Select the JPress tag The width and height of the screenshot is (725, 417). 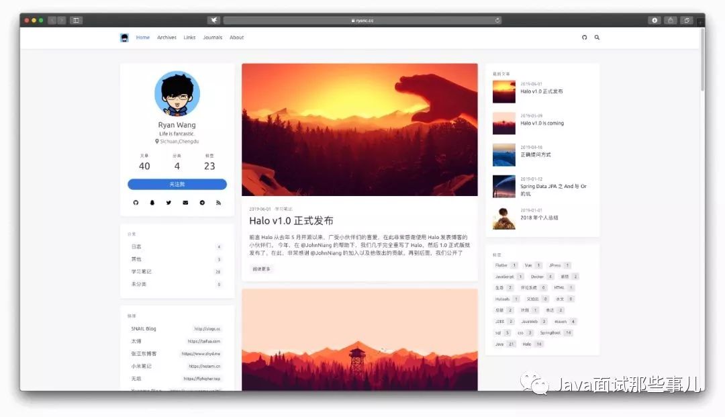tap(559, 265)
